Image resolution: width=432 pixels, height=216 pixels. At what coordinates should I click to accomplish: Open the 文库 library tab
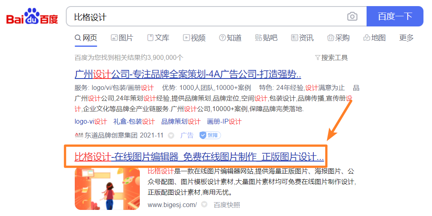coord(158,38)
